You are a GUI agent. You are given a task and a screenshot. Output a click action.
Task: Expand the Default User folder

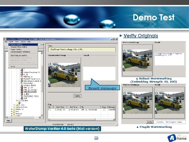pos(14,107)
